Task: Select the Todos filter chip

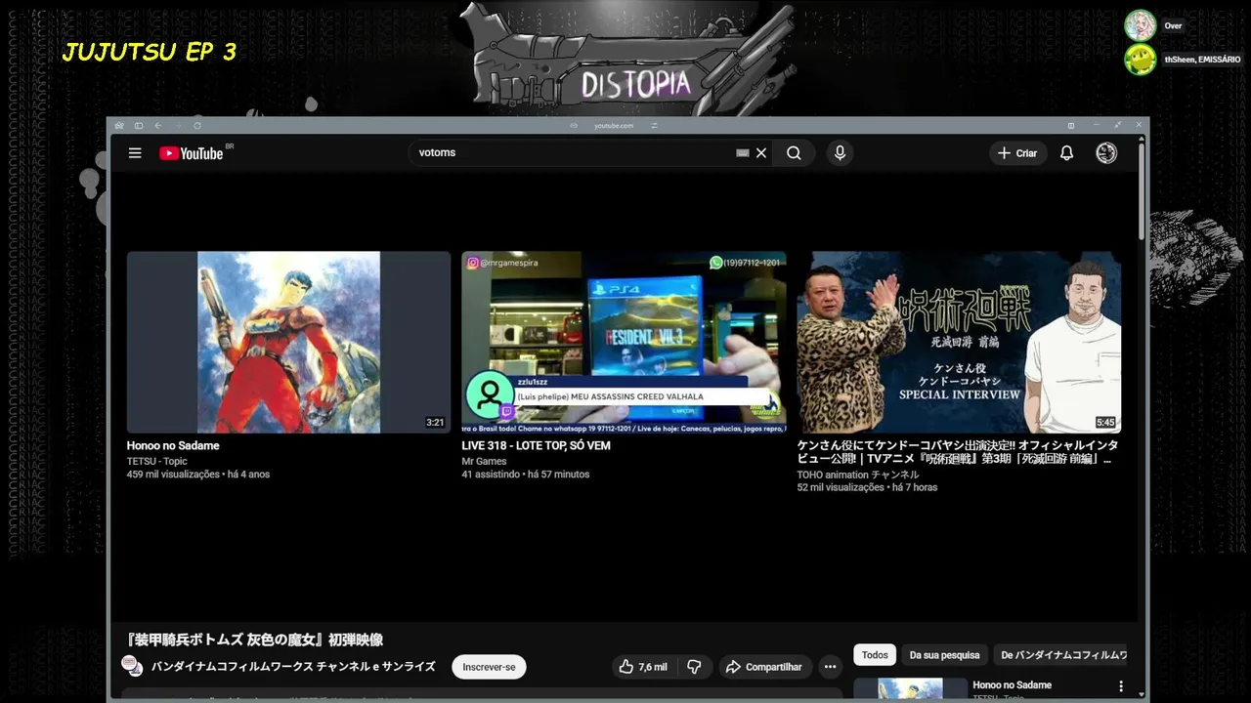Action: pos(875,655)
